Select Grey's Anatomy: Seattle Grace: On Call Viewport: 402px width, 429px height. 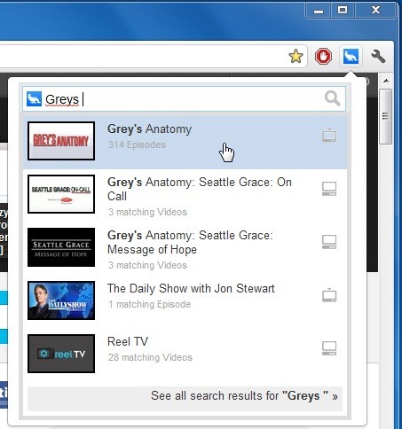(x=200, y=189)
